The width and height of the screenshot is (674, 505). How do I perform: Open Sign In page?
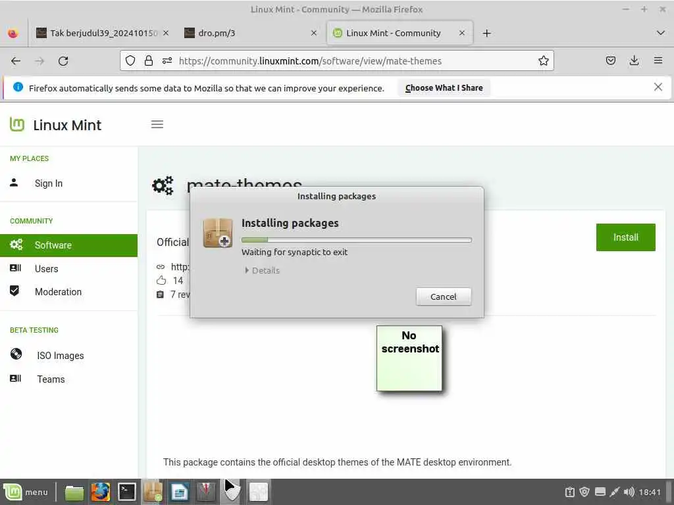tap(48, 183)
